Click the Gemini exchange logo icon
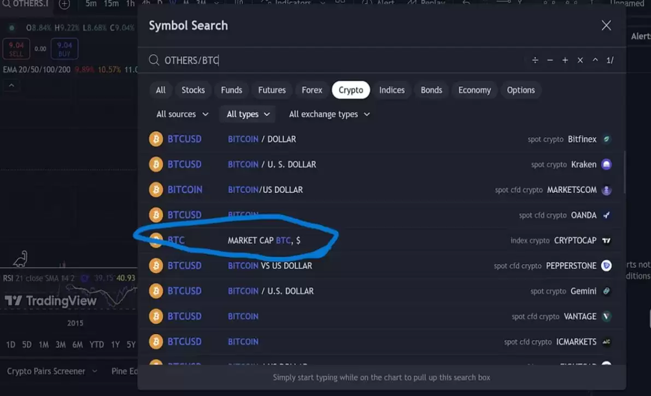The width and height of the screenshot is (651, 396). [x=606, y=291]
